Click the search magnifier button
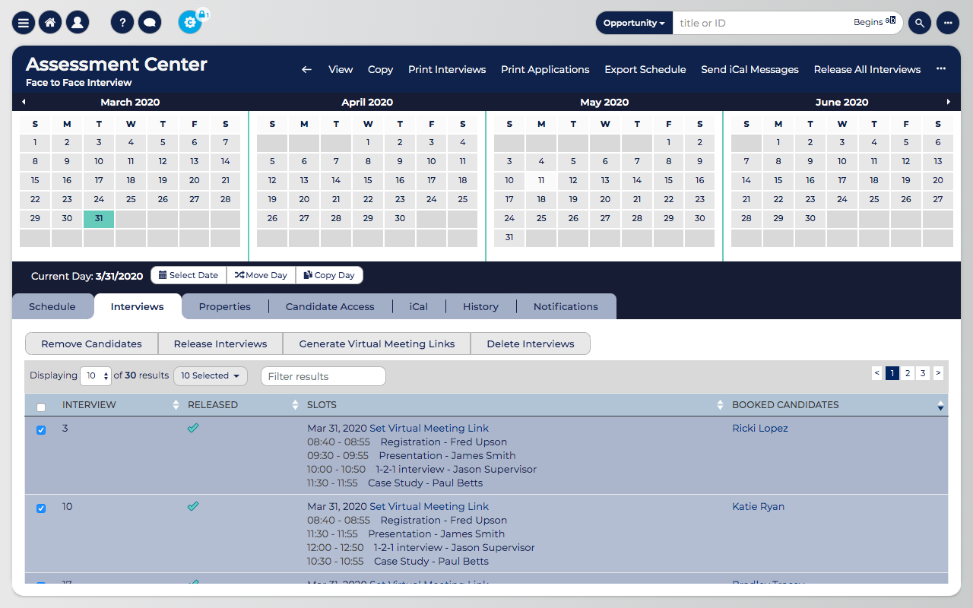The image size is (973, 608). [x=920, y=23]
